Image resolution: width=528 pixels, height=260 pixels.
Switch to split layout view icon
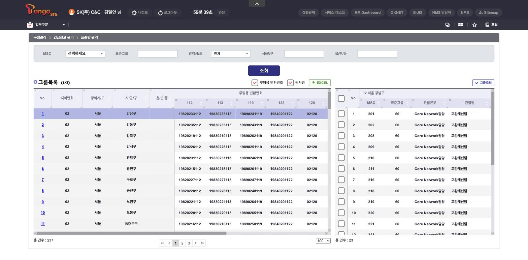(x=461, y=25)
